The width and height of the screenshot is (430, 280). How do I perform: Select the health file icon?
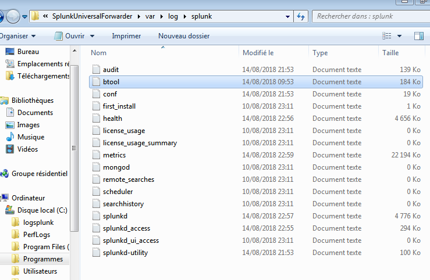(x=96, y=119)
